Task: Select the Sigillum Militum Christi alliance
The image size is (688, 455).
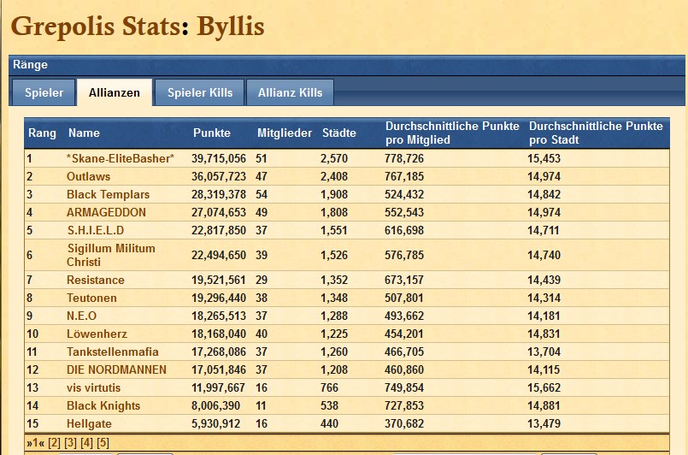Action: coord(111,255)
